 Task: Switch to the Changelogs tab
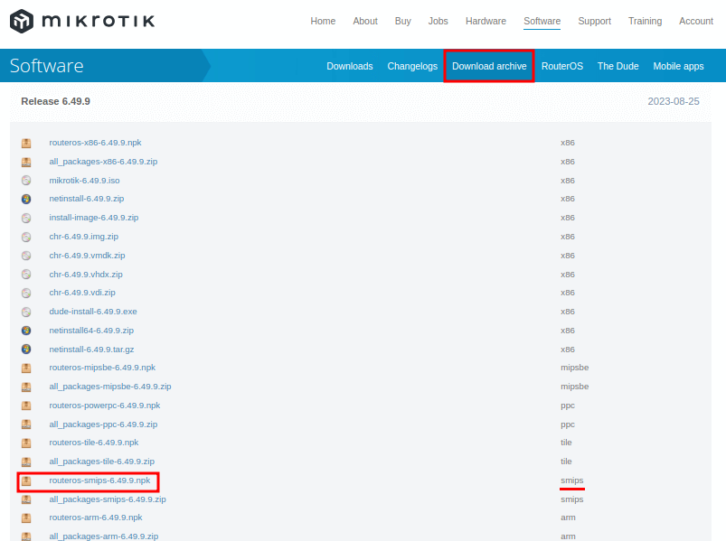click(x=412, y=67)
